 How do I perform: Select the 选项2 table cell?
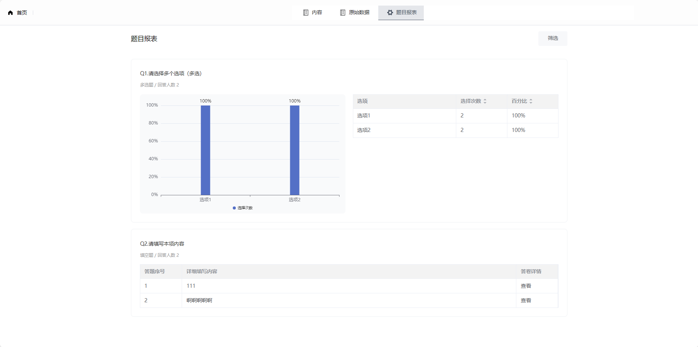404,130
